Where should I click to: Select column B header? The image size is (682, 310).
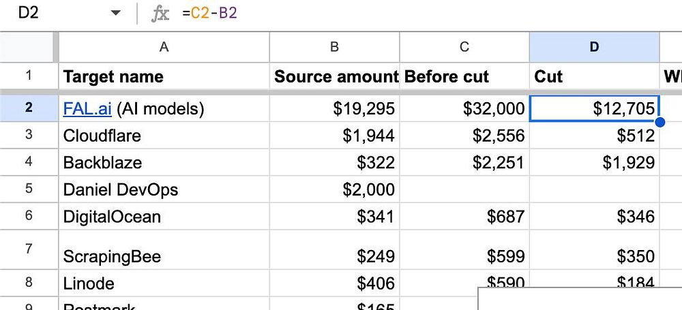(334, 47)
